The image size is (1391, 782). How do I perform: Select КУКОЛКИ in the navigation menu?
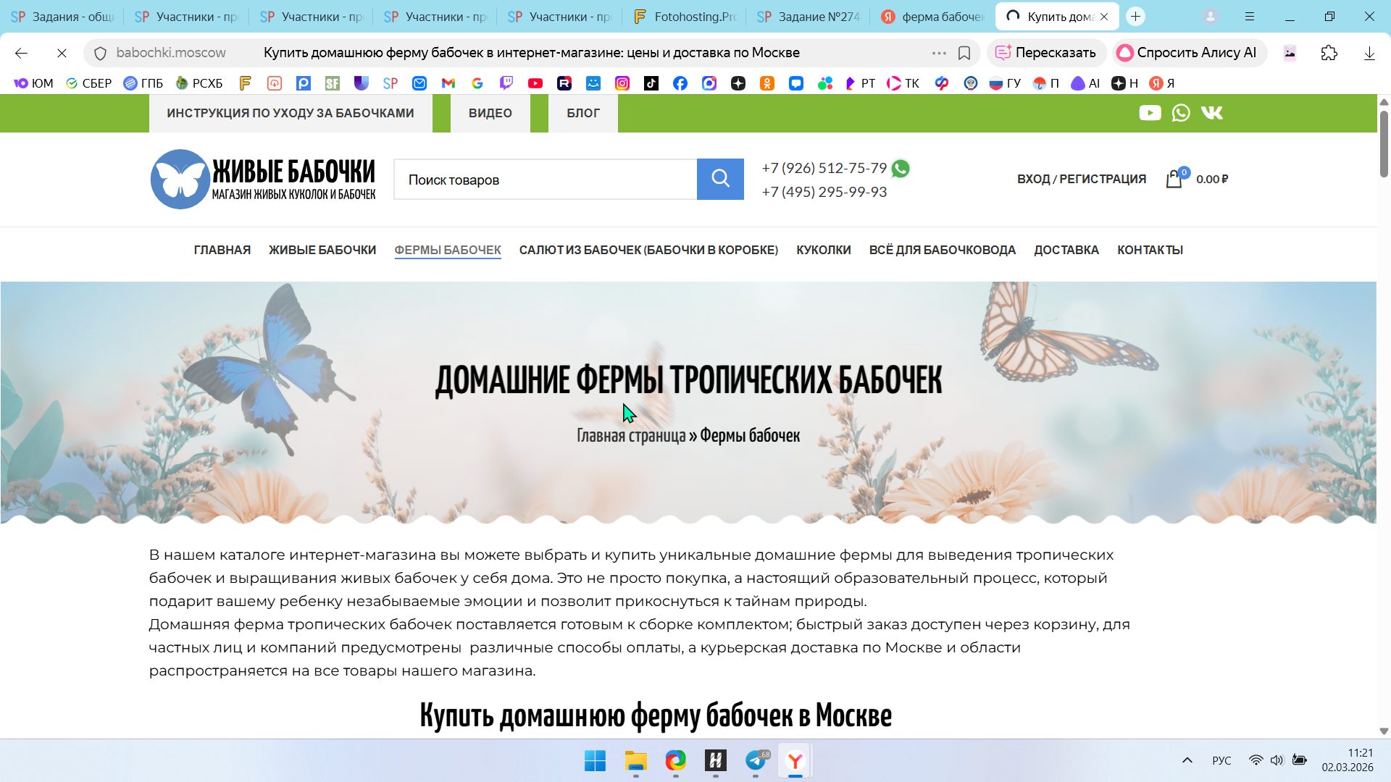pyautogui.click(x=824, y=250)
